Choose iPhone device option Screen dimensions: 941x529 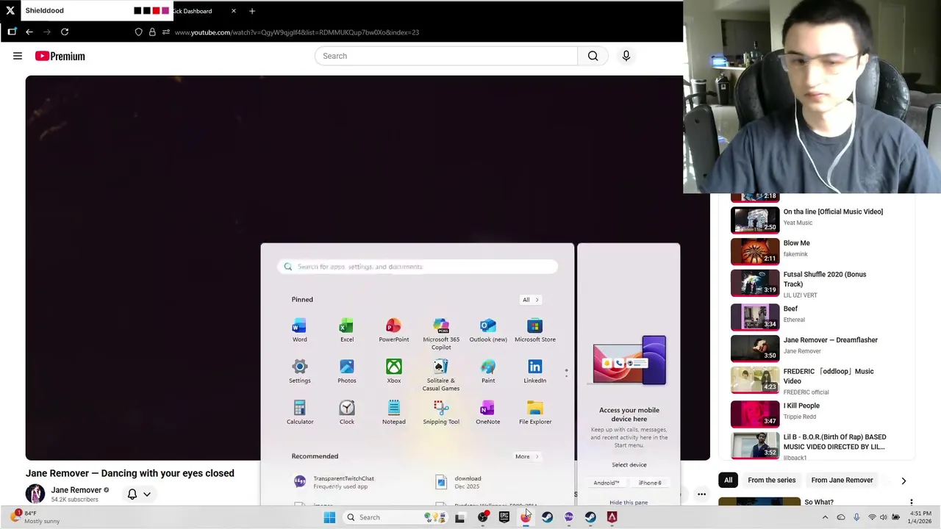(x=650, y=483)
